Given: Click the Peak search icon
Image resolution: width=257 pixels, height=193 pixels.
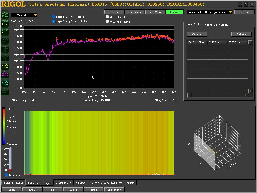Looking at the screenshot, I should 5,14.
